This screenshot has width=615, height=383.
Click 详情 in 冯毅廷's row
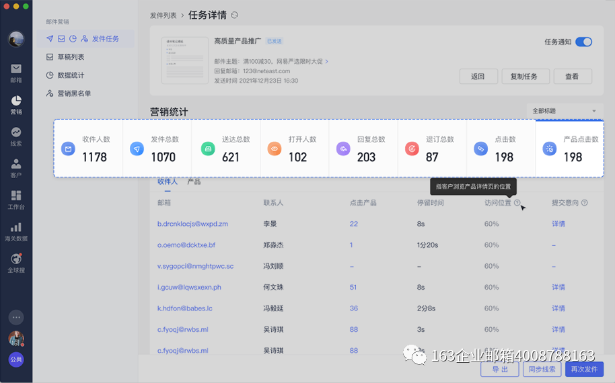pos(558,308)
